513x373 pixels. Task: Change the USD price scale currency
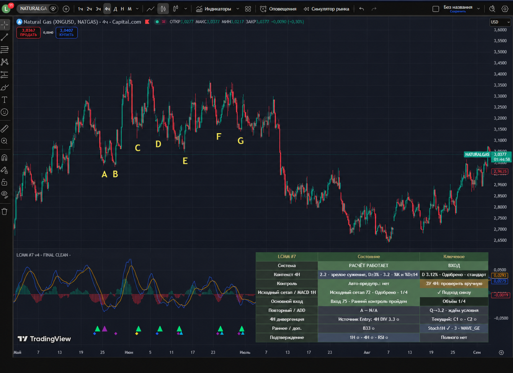tap(500, 22)
